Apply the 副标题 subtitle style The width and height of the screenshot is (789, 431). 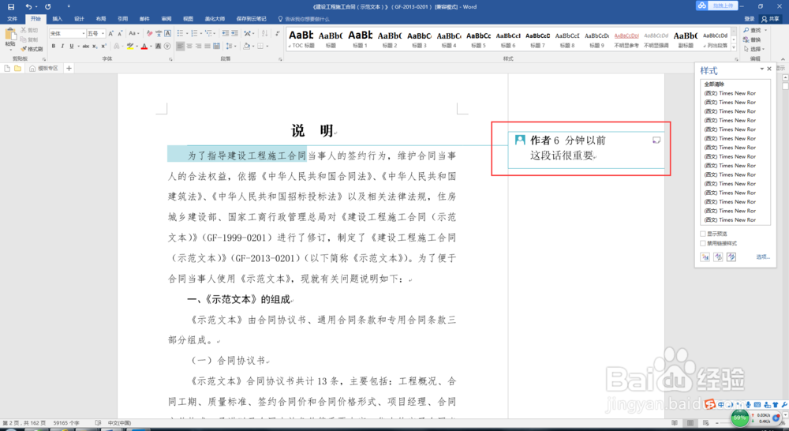point(686,39)
